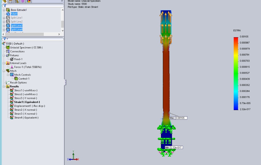Select the Stress1 (-vonMises-) plot icon
The height and width of the screenshot is (165, 261).
tap(12, 90)
